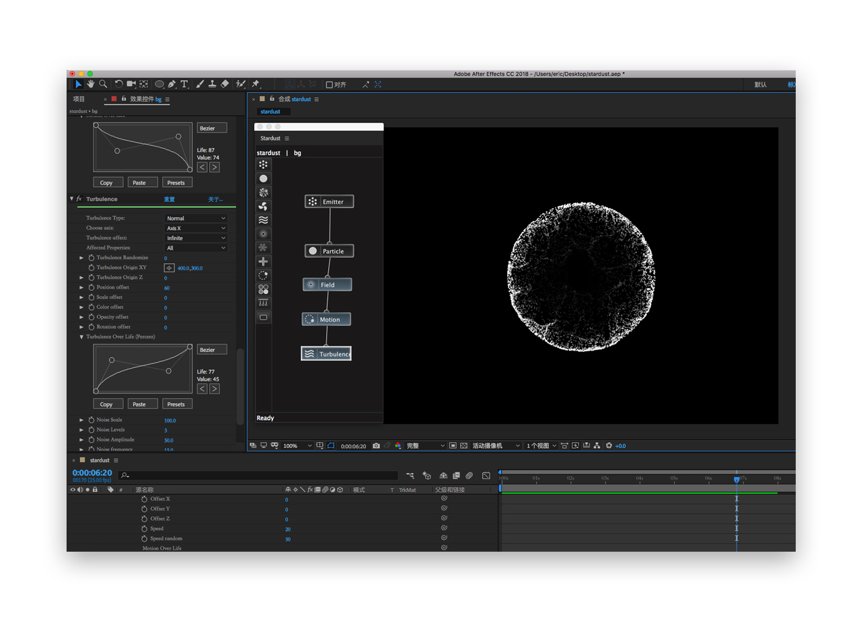This screenshot has height=621, width=861.
Task: Open the 合成 stardust panel menu
Action: (317, 100)
